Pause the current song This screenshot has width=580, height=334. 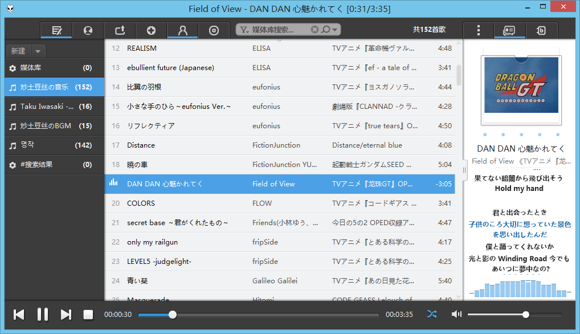coord(43,315)
